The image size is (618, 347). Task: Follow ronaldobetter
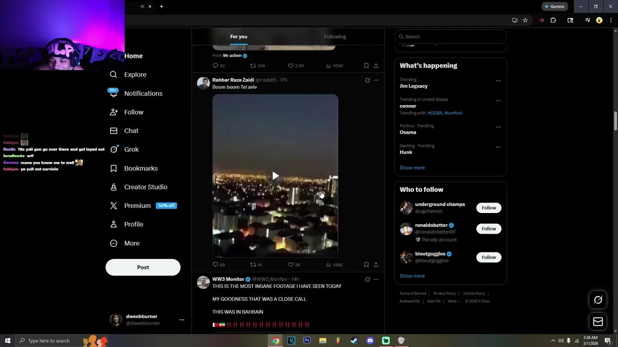coord(489,228)
